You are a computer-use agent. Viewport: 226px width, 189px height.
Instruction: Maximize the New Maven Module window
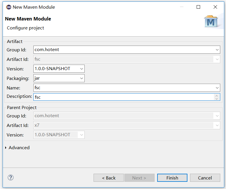pos(198,7)
